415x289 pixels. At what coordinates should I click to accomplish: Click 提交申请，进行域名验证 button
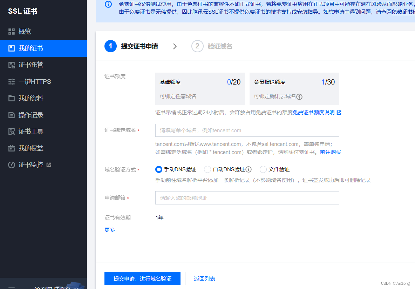(142, 278)
